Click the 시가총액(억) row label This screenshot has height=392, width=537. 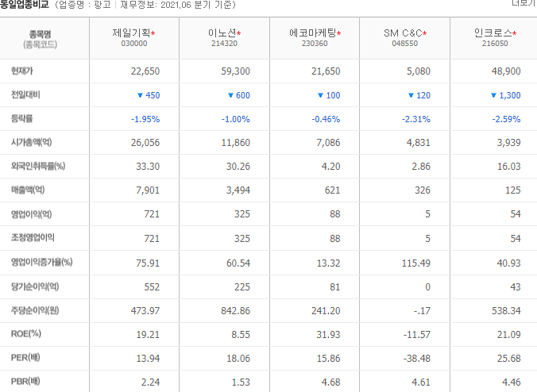tap(31, 142)
